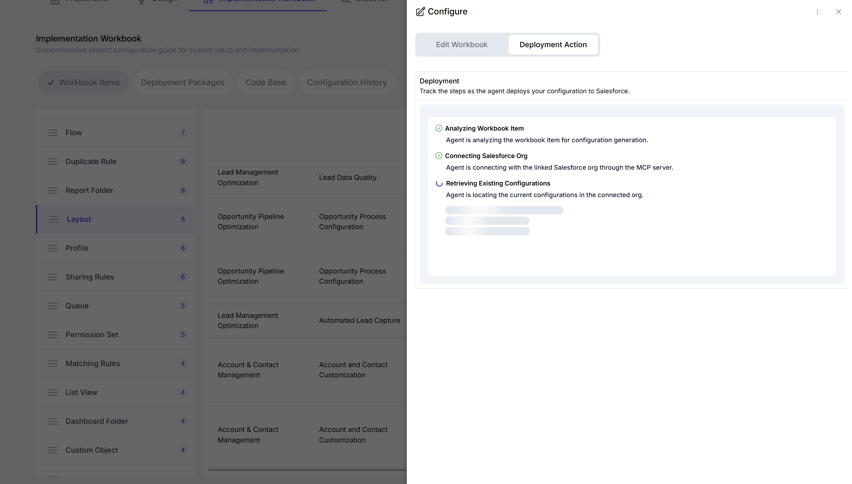Click the drag handle icon for Profile

[x=53, y=248]
